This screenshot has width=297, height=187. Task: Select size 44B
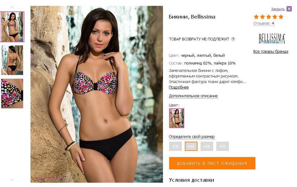191,146
